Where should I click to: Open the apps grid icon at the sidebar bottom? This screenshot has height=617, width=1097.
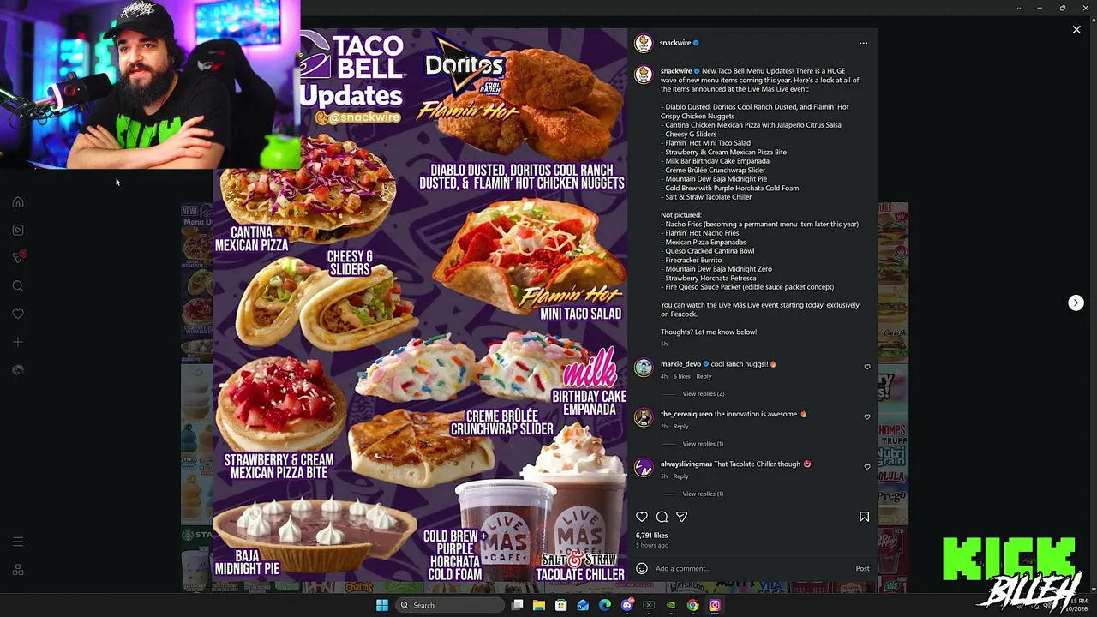18,570
